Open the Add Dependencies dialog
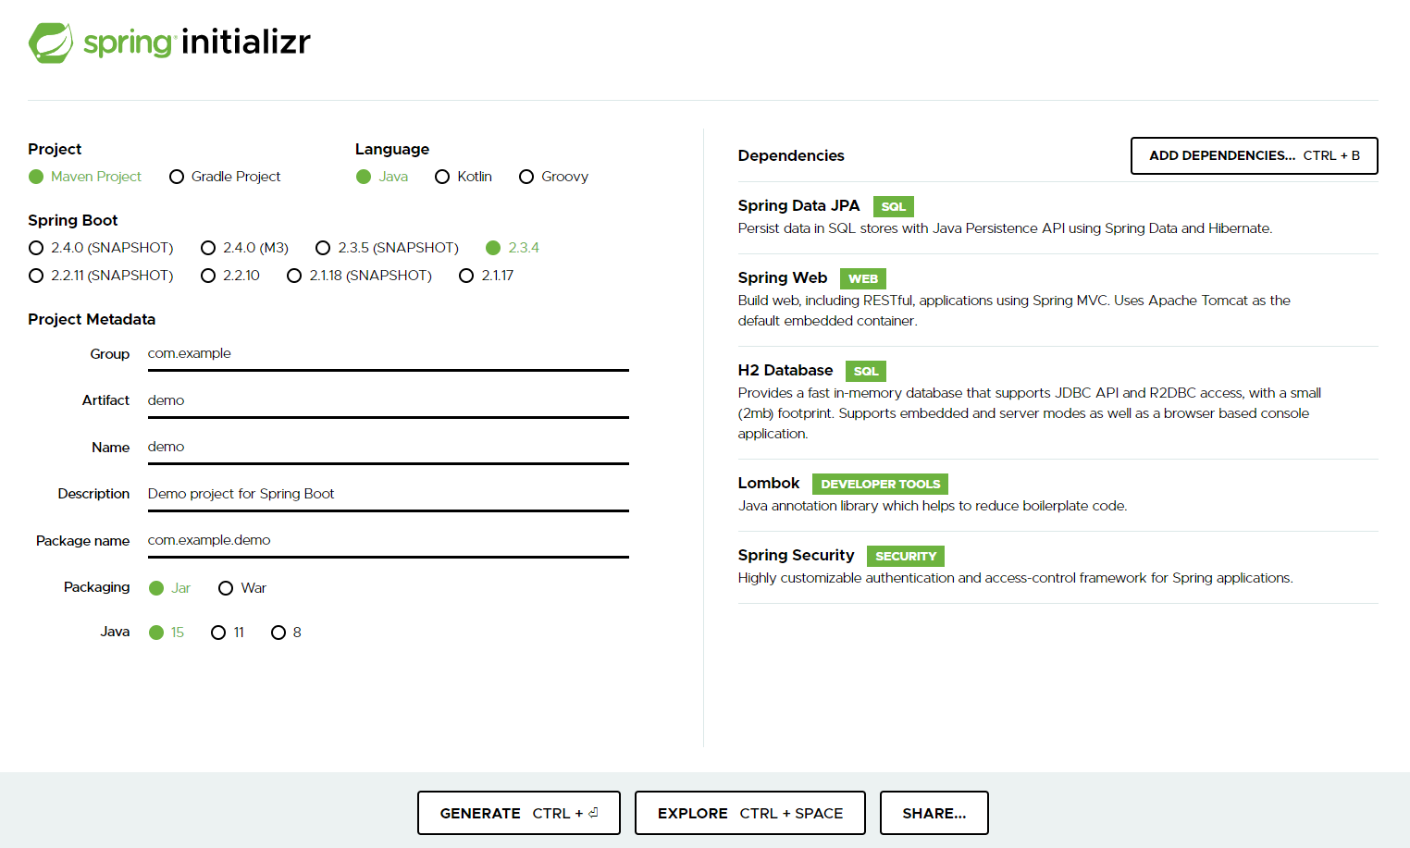This screenshot has height=848, width=1410. (1254, 155)
